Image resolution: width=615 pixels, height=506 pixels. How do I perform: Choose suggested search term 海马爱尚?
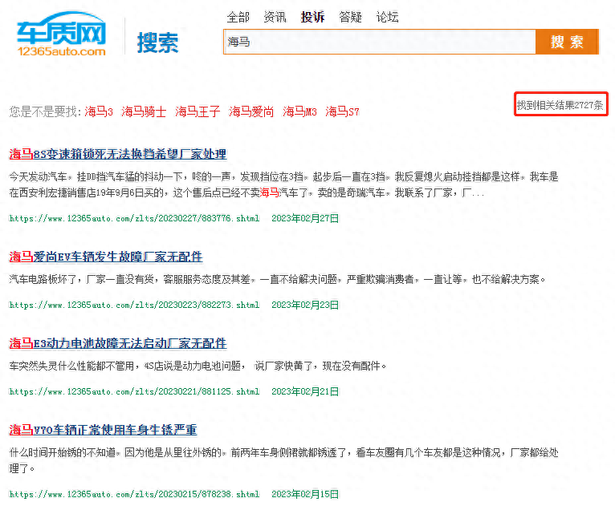pyautogui.click(x=251, y=111)
